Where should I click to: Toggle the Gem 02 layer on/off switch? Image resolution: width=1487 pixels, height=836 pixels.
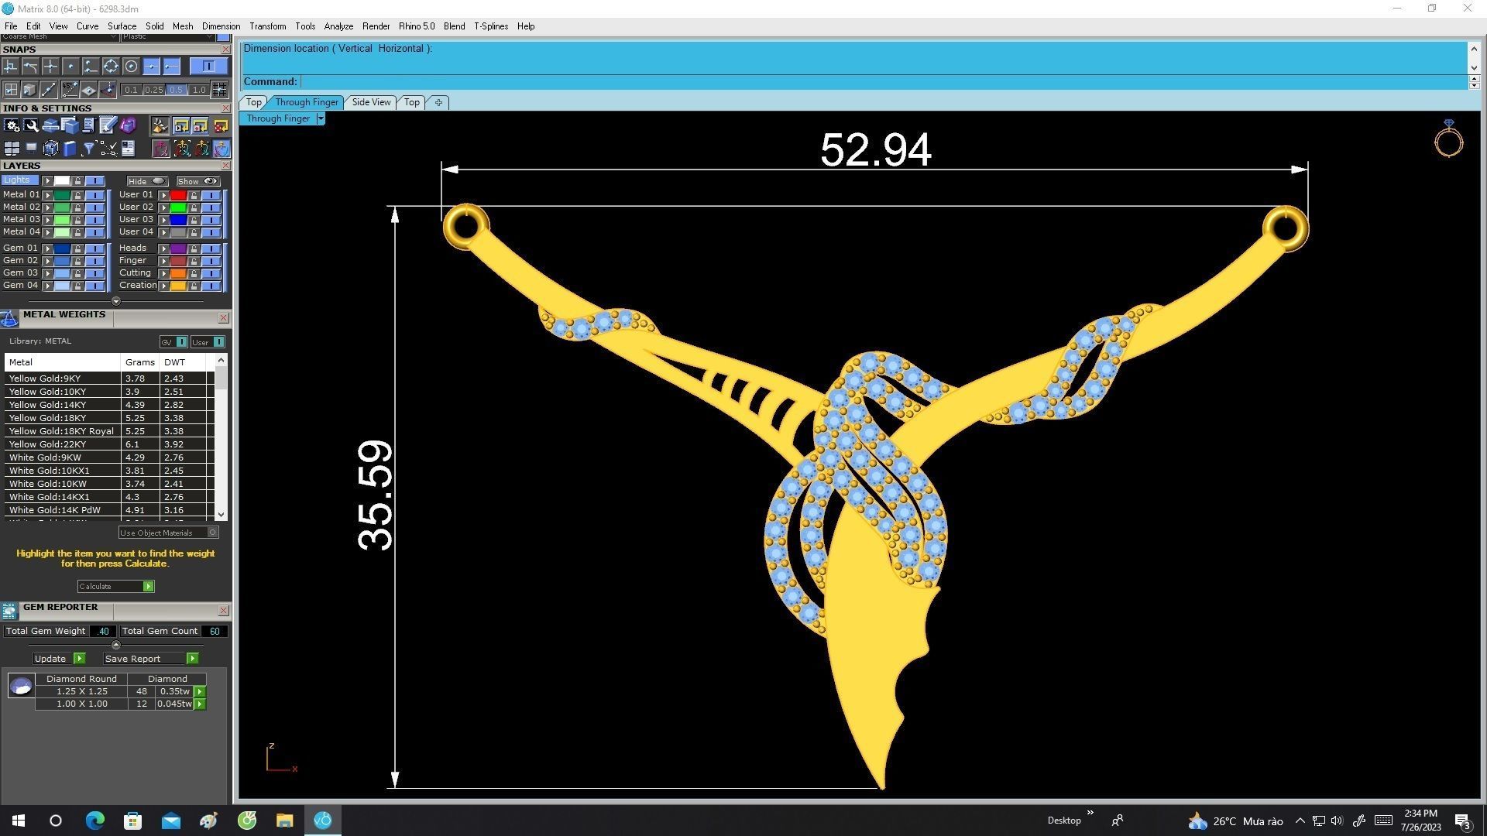pyautogui.click(x=94, y=261)
